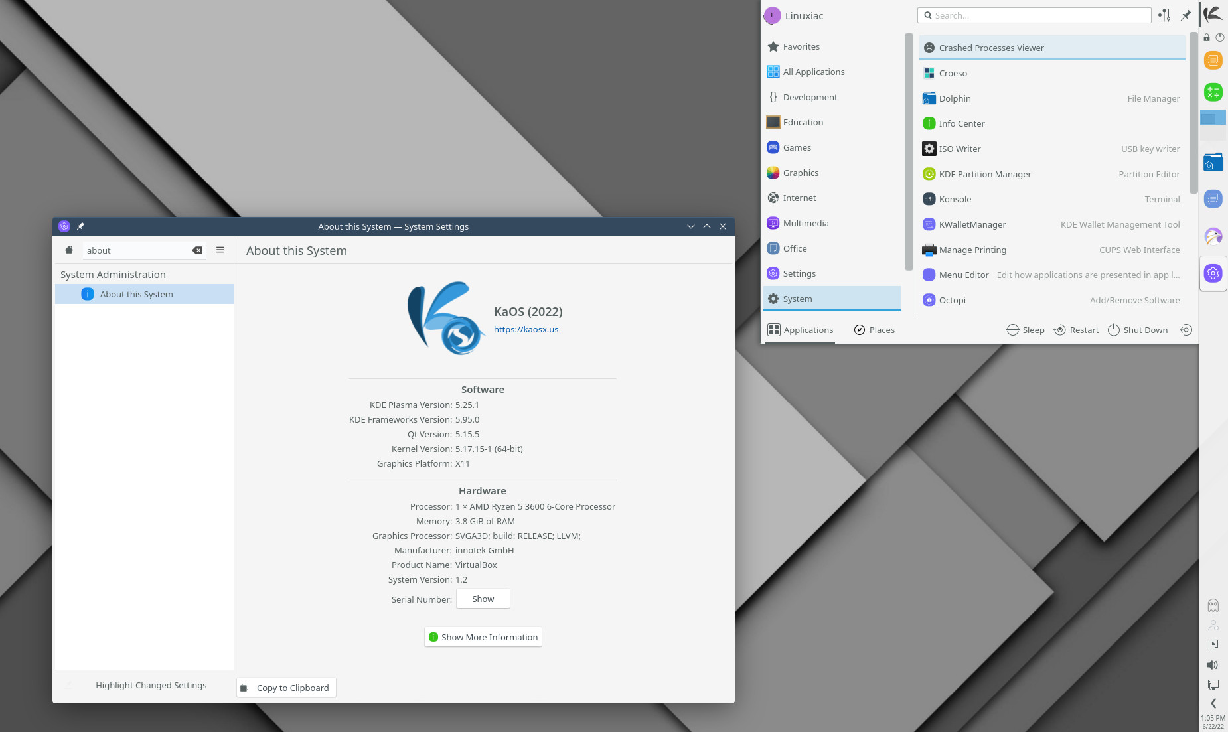
Task: Open the Games category
Action: coord(832,147)
